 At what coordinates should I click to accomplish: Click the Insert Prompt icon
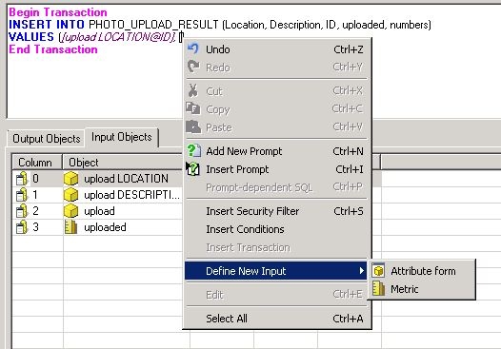tap(193, 168)
